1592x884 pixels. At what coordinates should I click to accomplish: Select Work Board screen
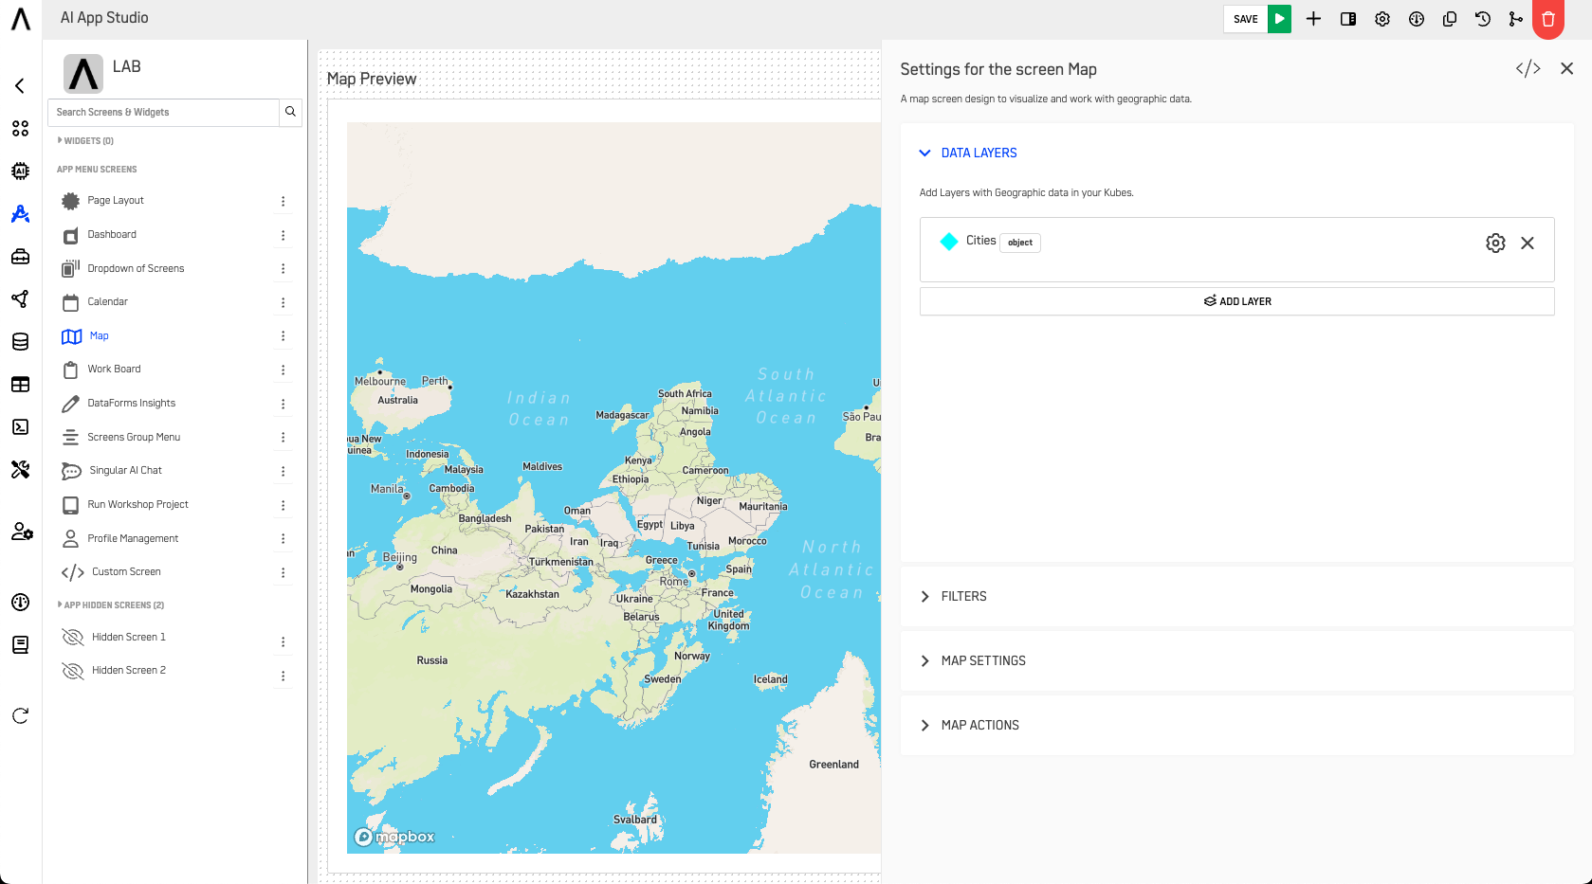(114, 370)
